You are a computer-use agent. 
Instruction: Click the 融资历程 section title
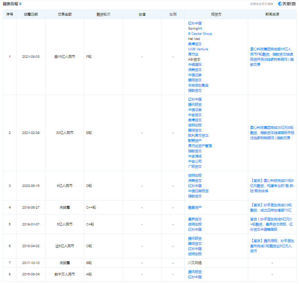point(10,4)
